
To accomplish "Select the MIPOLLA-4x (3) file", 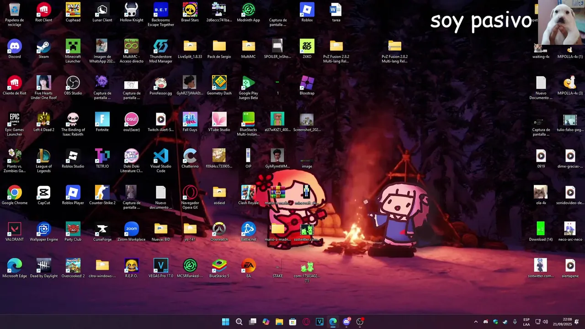I will [570, 85].
